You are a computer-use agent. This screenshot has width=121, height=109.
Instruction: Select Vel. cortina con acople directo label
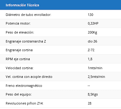29,77
